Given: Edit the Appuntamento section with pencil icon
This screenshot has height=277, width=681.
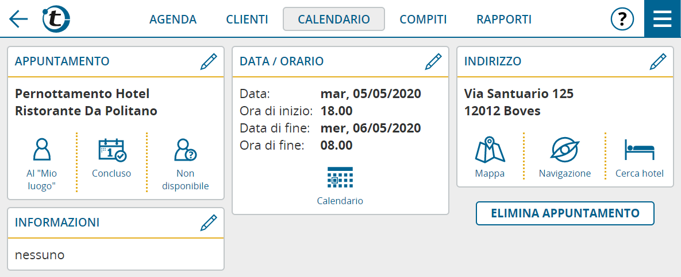Looking at the screenshot, I should pos(209,61).
